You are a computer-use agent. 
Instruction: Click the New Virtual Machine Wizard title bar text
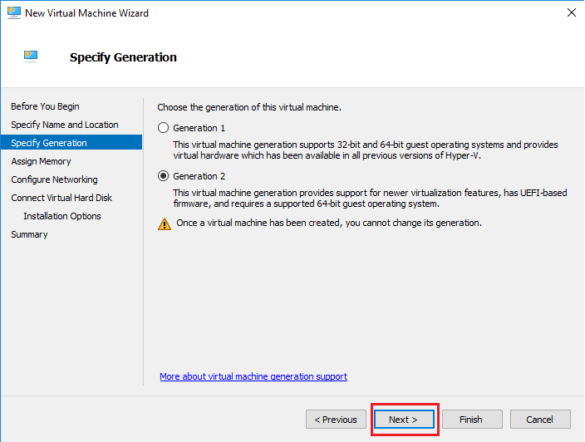click(x=87, y=13)
